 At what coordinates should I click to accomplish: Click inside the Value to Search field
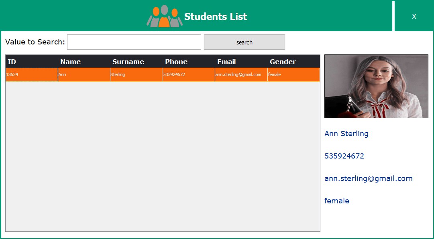point(134,42)
